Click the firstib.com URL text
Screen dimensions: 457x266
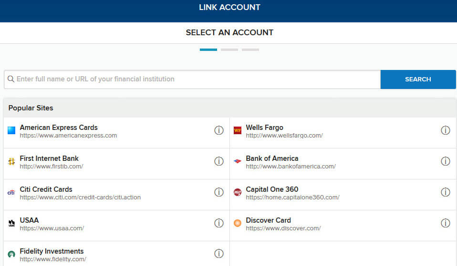pos(52,166)
